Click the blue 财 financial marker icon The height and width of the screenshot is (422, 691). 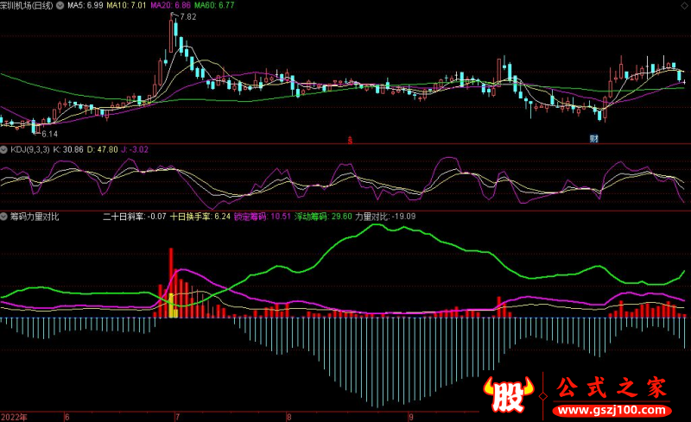[593, 139]
